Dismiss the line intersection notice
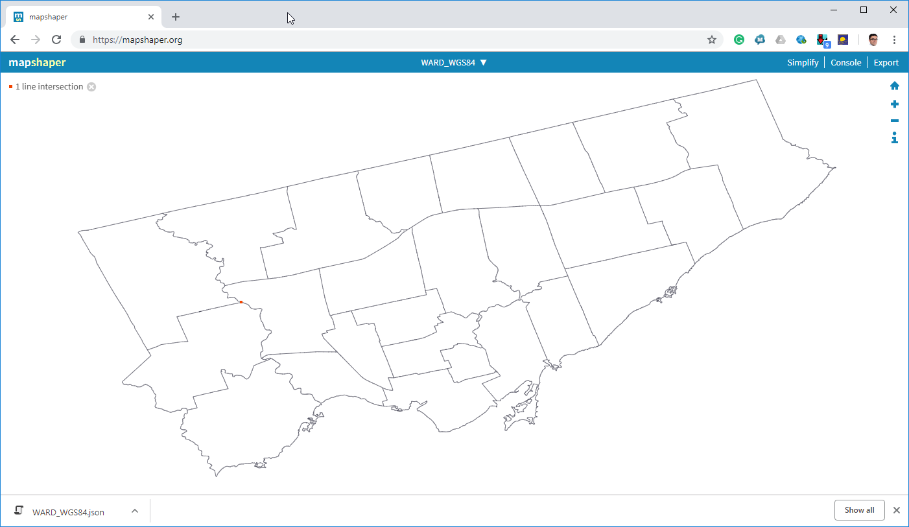Image resolution: width=909 pixels, height=527 pixels. pyautogui.click(x=91, y=87)
